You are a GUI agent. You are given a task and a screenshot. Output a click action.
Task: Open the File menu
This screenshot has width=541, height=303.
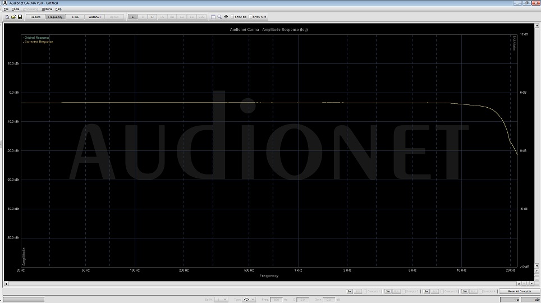click(x=6, y=9)
